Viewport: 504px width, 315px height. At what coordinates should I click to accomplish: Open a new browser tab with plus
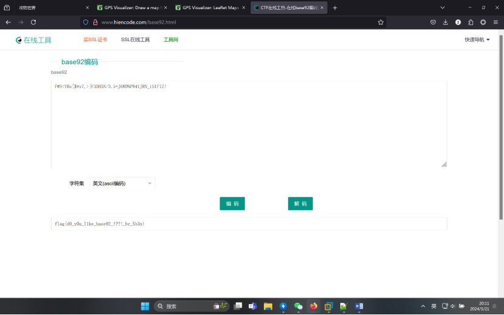click(335, 8)
